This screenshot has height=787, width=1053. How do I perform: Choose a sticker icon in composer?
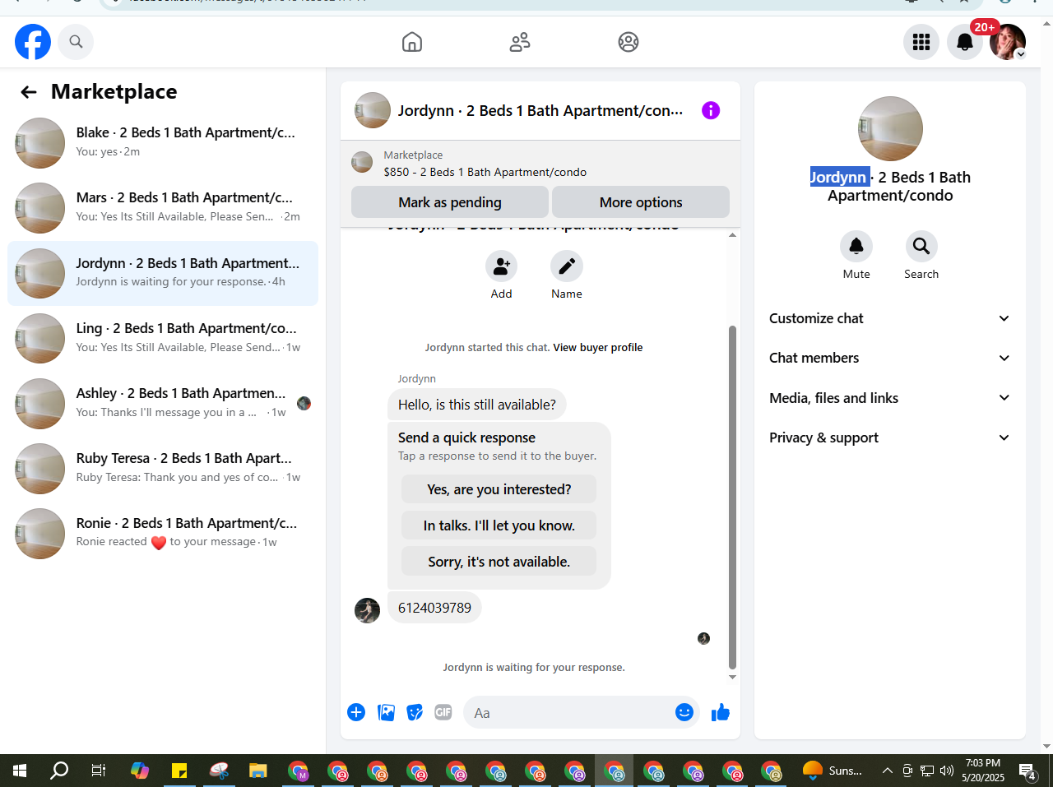[415, 712]
